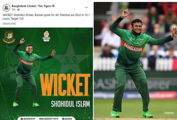Click the orange WICKET headline text

click(65, 85)
